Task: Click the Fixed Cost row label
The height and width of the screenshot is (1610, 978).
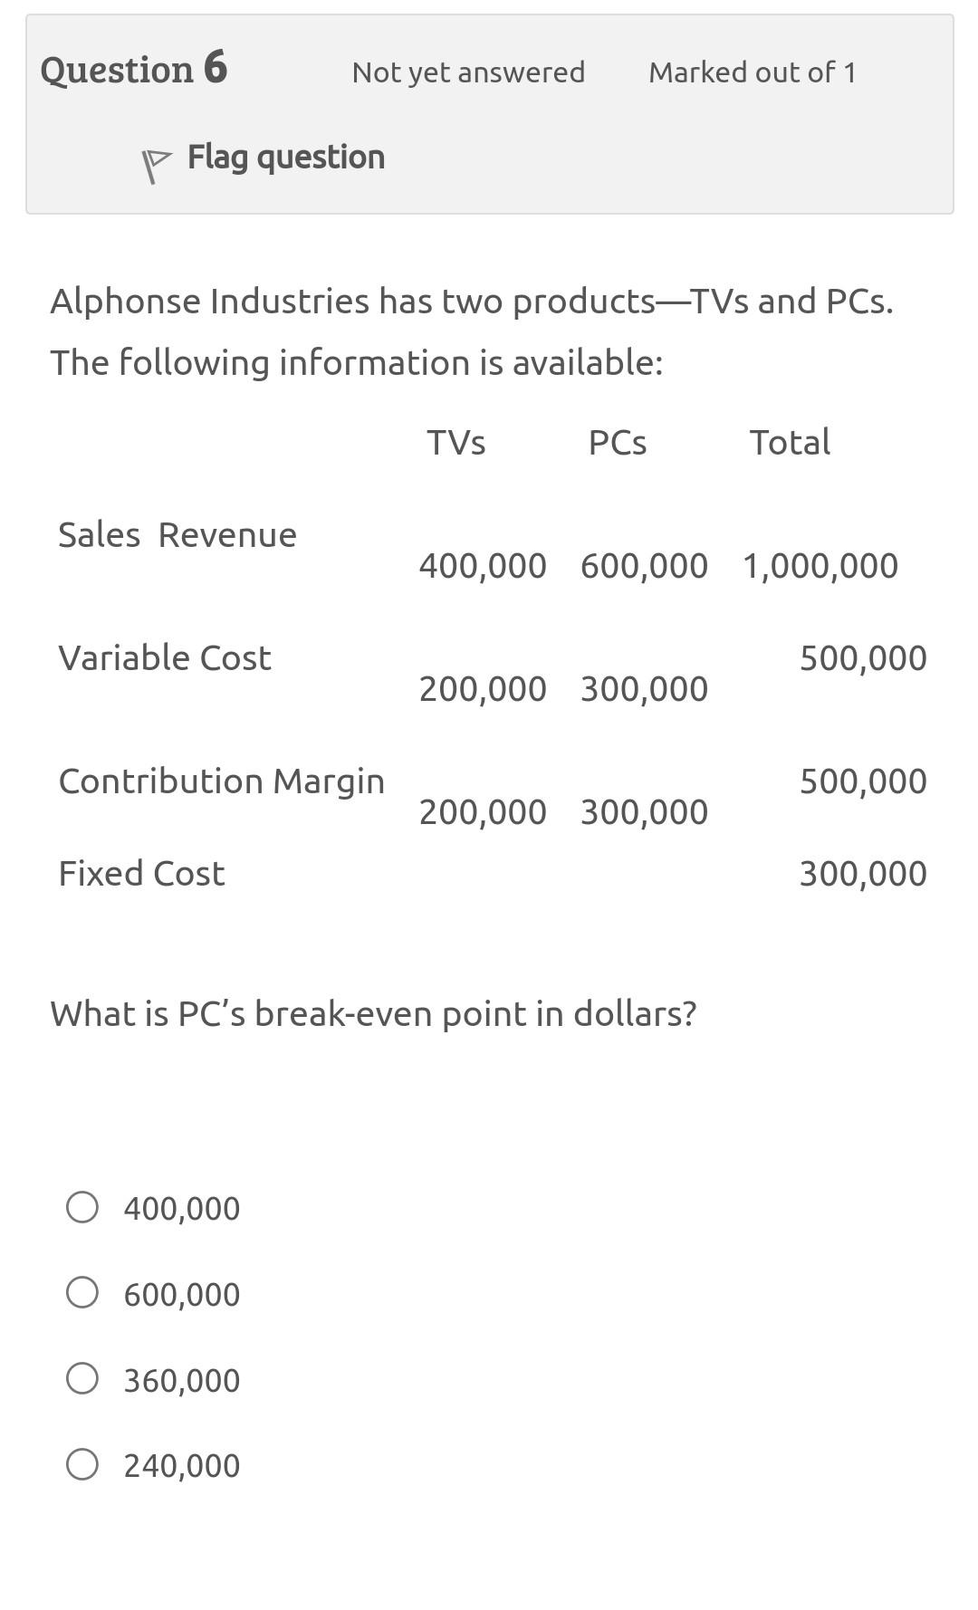Action: [x=141, y=874]
